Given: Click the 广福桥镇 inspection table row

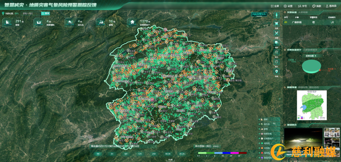Looking at the screenshot, I should click(x=312, y=22).
